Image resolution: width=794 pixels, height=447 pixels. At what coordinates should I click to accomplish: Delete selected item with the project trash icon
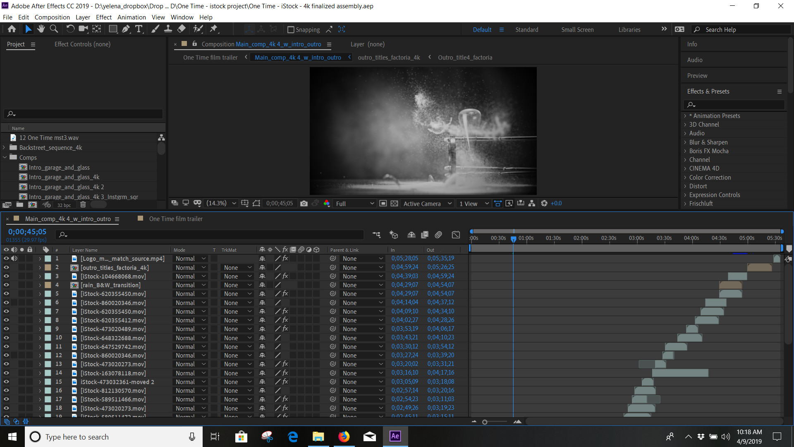83,204
